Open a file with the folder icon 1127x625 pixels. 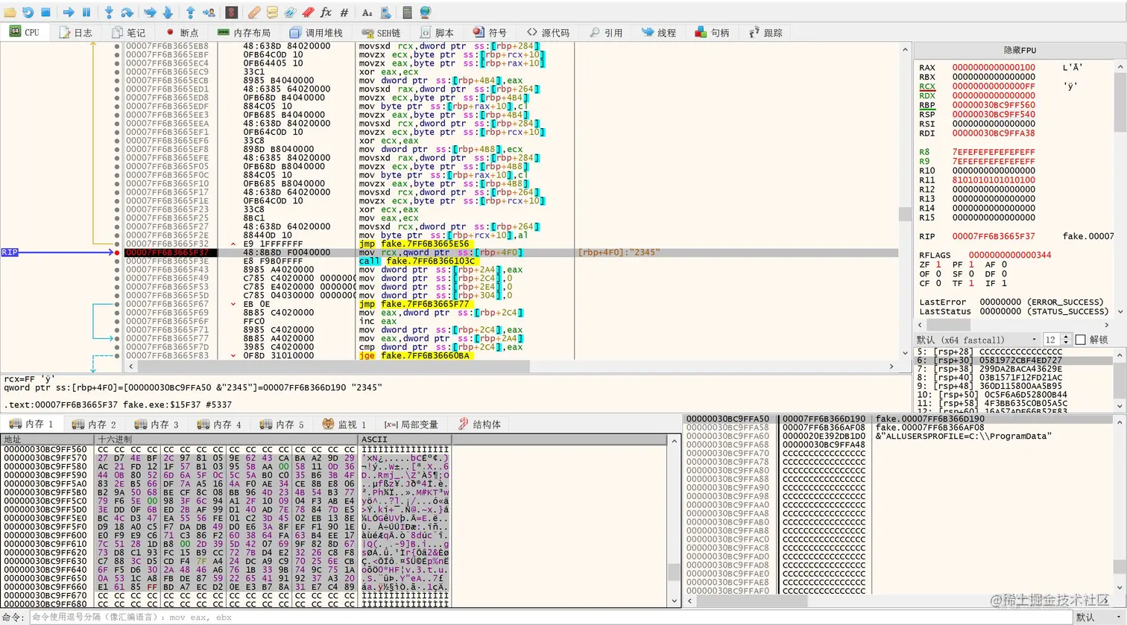pos(10,13)
